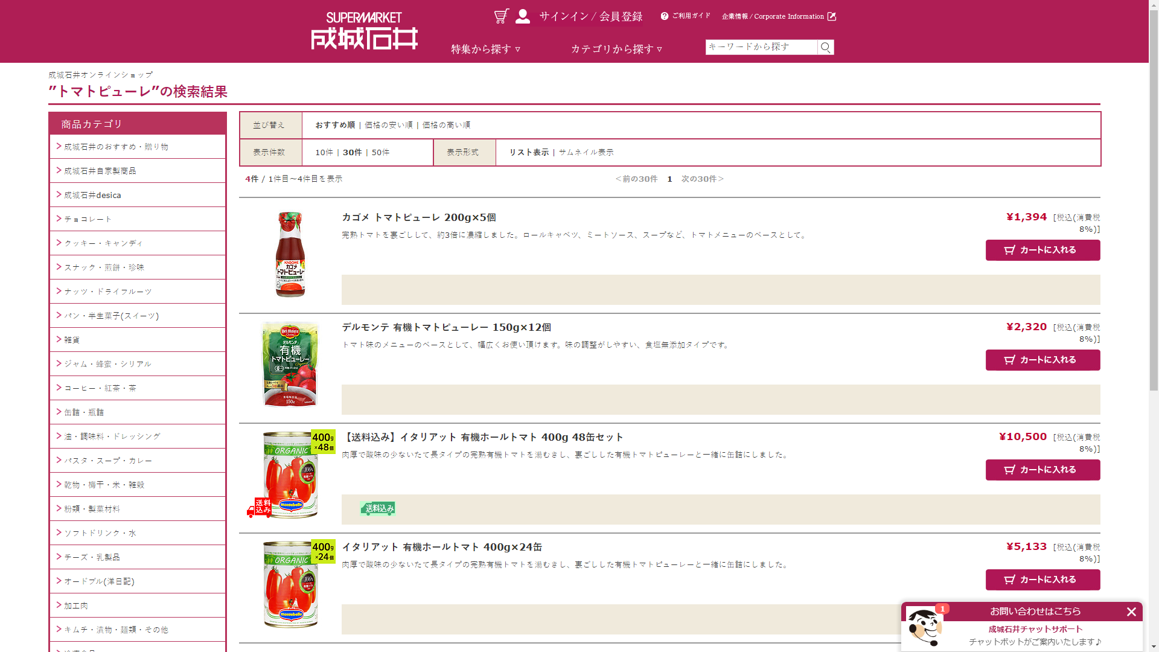1159x652 pixels.
Task: Expand the カテゴリから探す dropdown menu
Action: (x=616, y=49)
